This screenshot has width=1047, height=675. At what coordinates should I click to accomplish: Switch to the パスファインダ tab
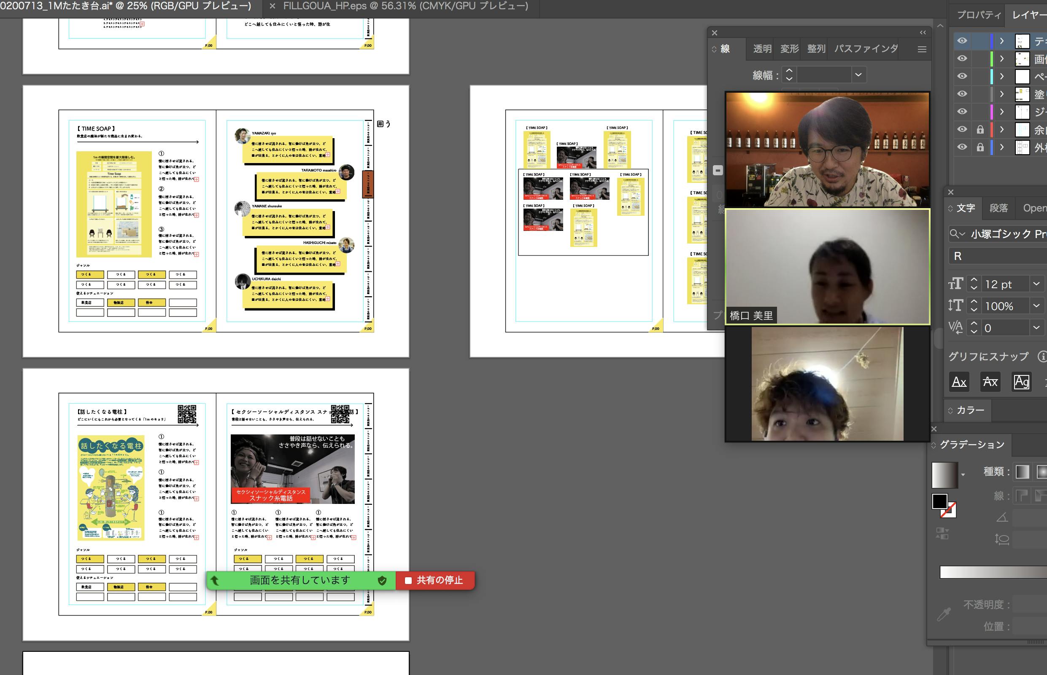(x=865, y=48)
